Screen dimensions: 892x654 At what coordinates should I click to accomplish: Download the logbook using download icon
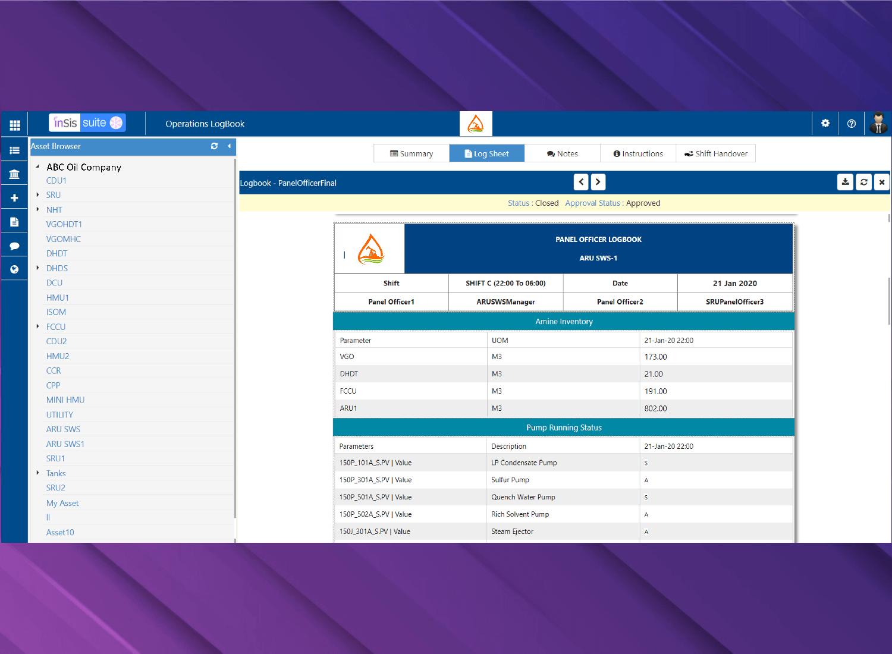pos(845,183)
